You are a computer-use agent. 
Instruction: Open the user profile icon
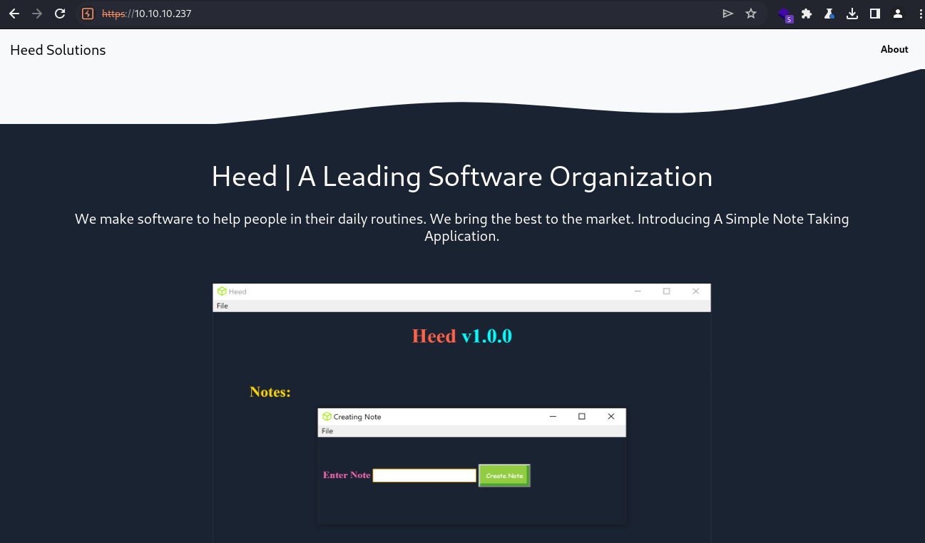pos(898,14)
